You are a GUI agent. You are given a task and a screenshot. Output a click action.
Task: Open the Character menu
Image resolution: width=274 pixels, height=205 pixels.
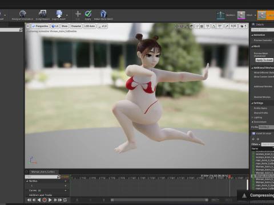(x=76, y=26)
